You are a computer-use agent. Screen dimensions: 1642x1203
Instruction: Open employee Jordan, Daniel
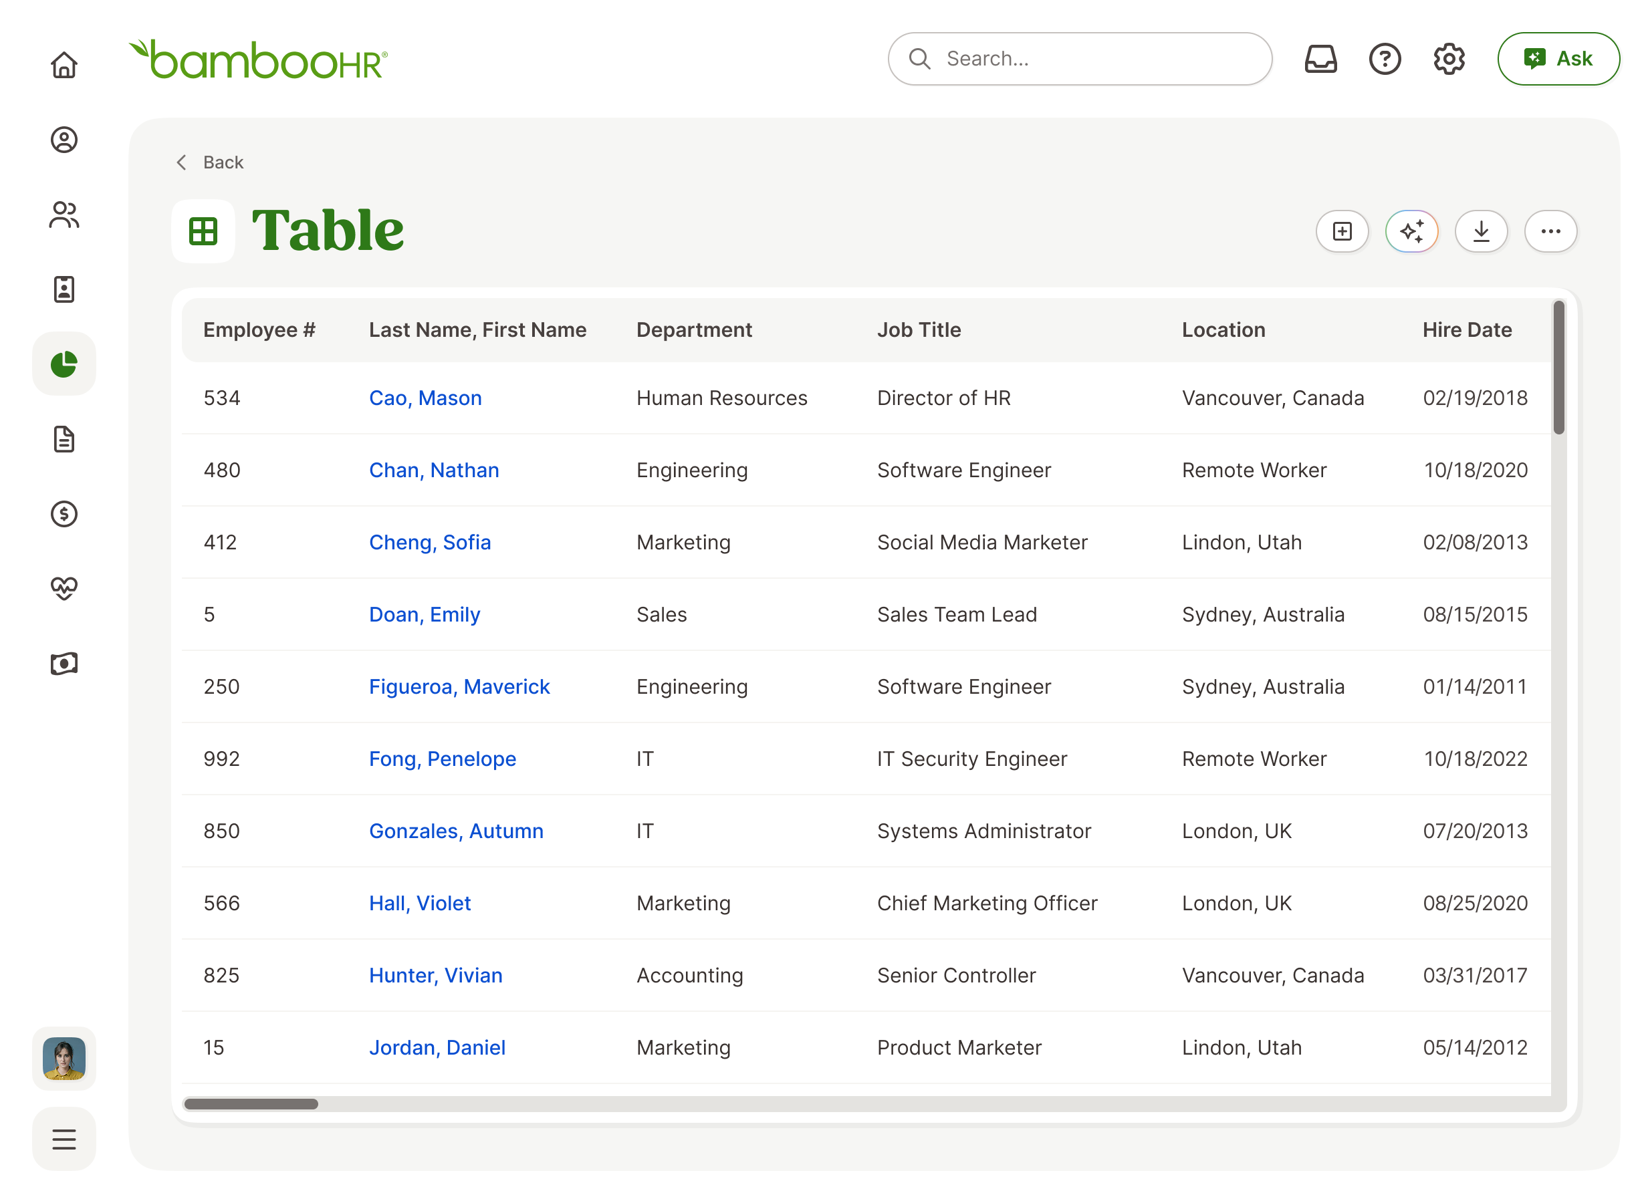coord(437,1047)
